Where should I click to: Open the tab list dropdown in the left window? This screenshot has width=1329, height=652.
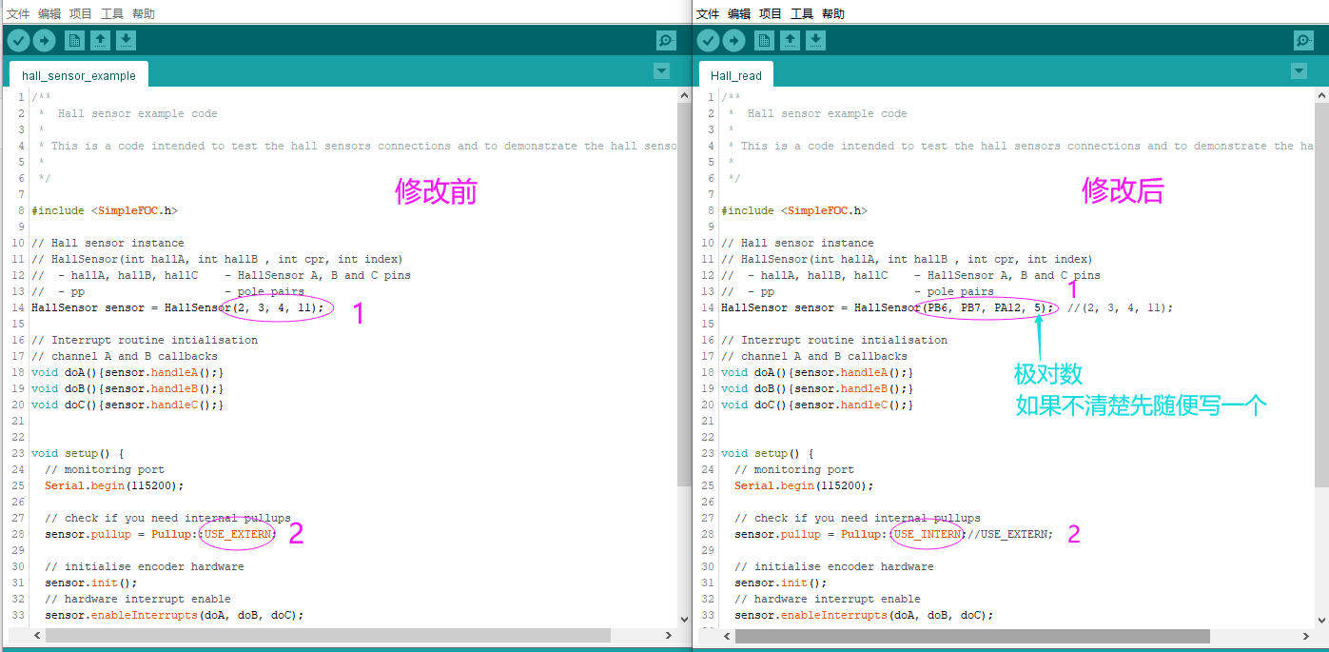pyautogui.click(x=661, y=70)
